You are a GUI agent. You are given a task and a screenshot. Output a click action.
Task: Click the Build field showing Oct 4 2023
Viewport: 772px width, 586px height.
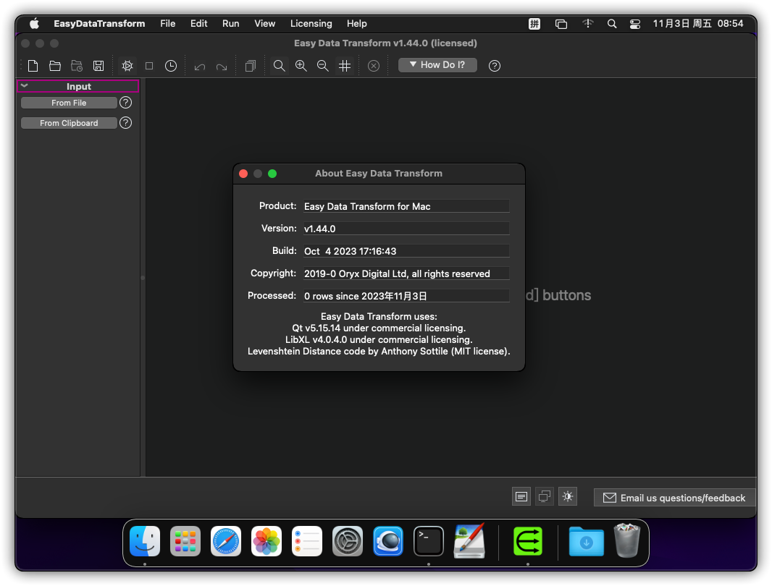[406, 251]
